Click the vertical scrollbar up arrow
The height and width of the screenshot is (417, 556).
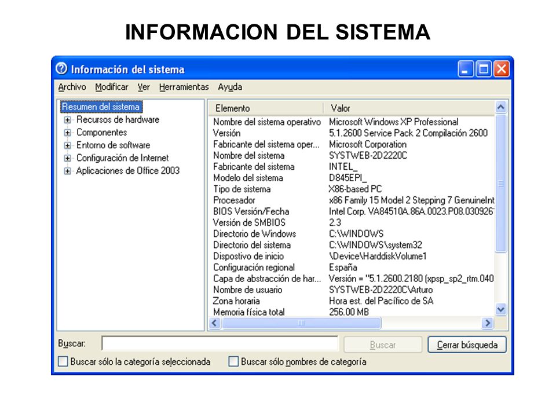click(500, 107)
